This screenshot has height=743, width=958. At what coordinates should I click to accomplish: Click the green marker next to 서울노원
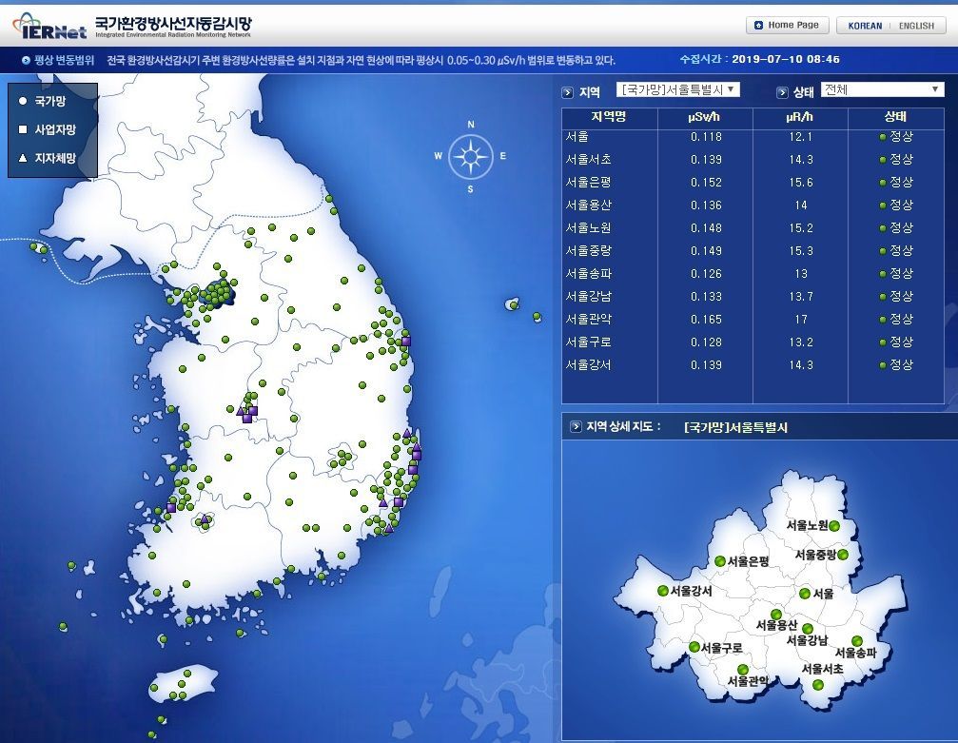(834, 526)
